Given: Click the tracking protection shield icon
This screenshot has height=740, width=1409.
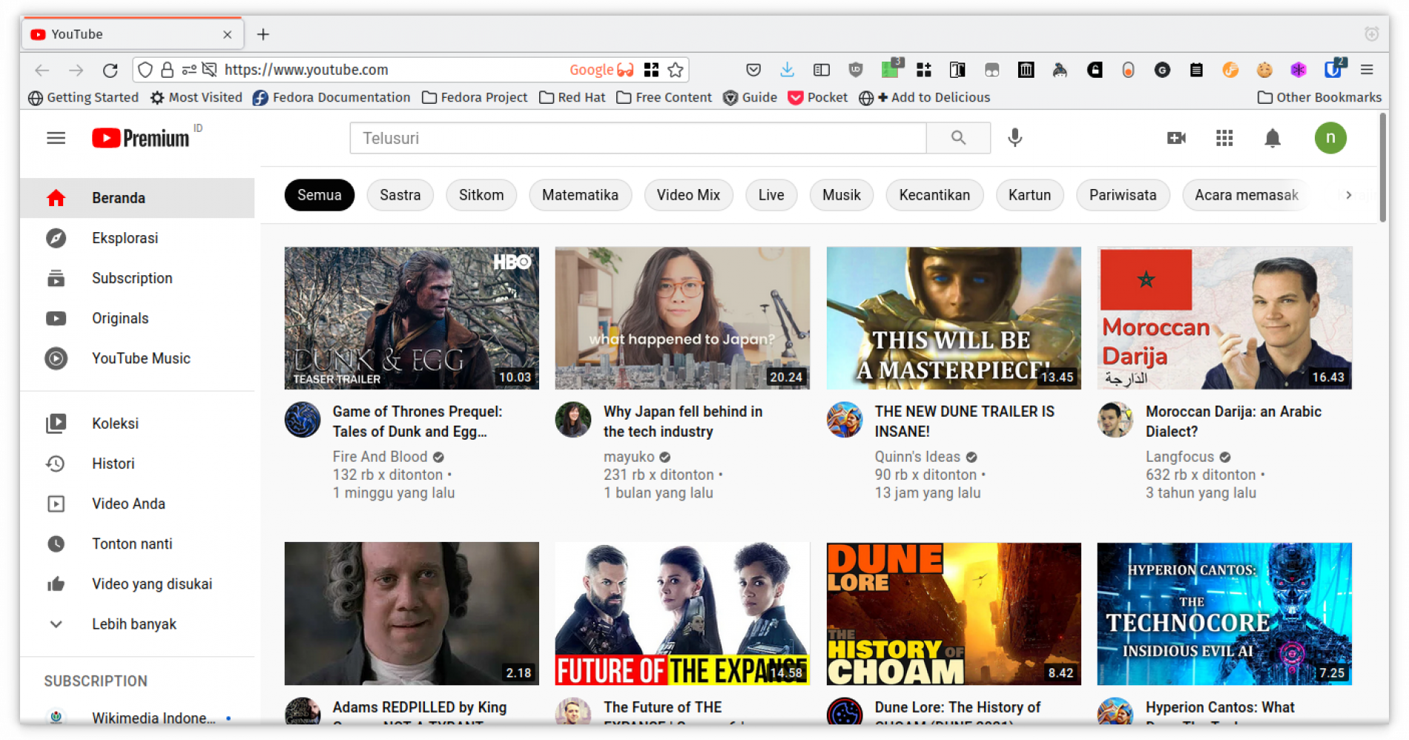Looking at the screenshot, I should point(145,70).
